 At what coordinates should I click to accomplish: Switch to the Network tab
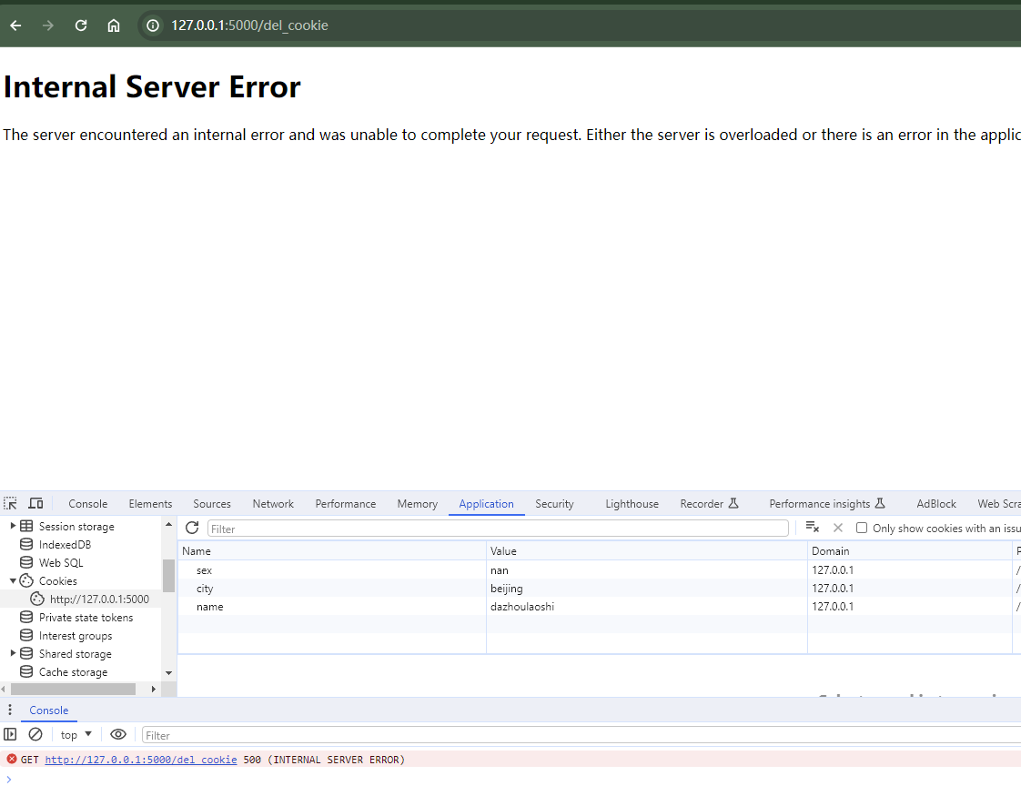click(273, 503)
